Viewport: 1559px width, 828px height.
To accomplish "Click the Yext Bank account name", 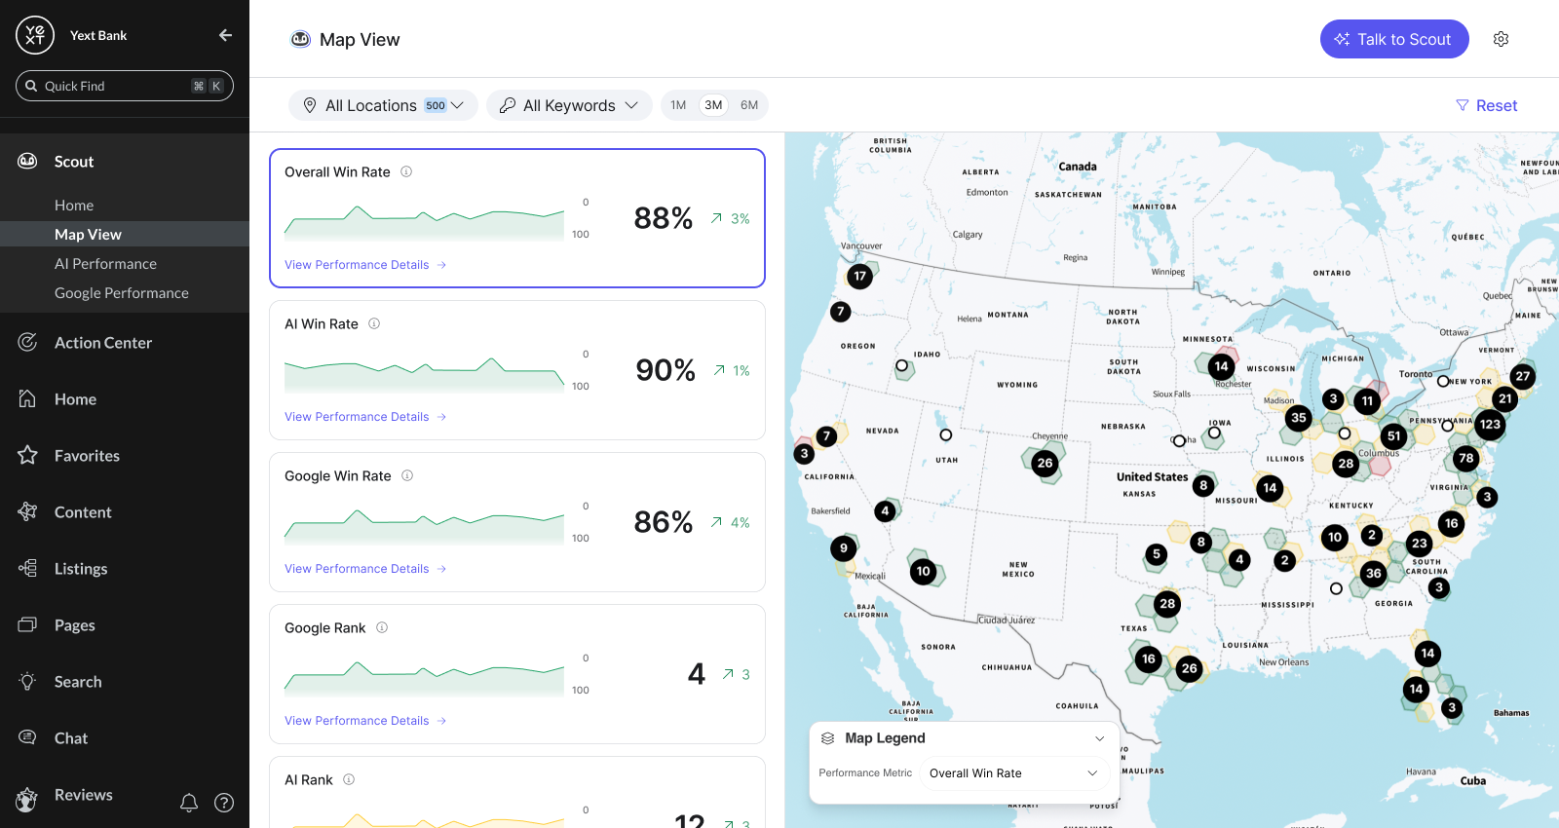I will [x=98, y=35].
